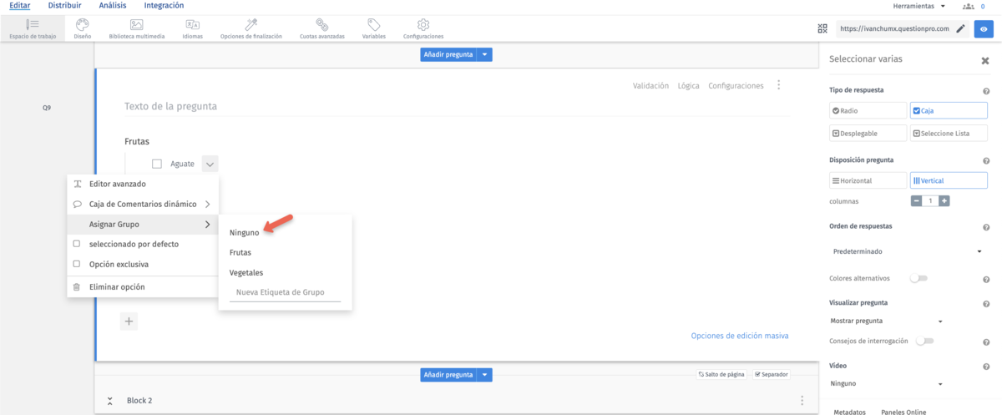Decrease columnas with minus button
1002x415 pixels.
click(916, 201)
